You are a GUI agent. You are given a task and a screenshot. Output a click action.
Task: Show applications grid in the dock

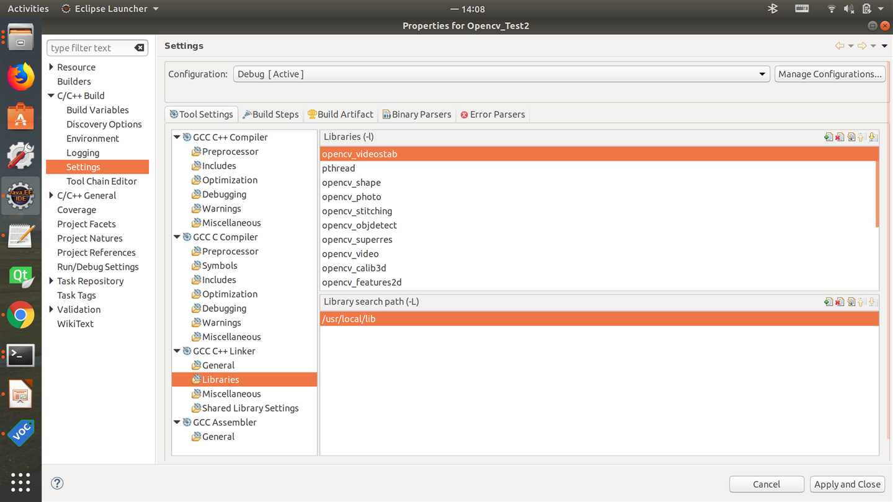(x=20, y=482)
